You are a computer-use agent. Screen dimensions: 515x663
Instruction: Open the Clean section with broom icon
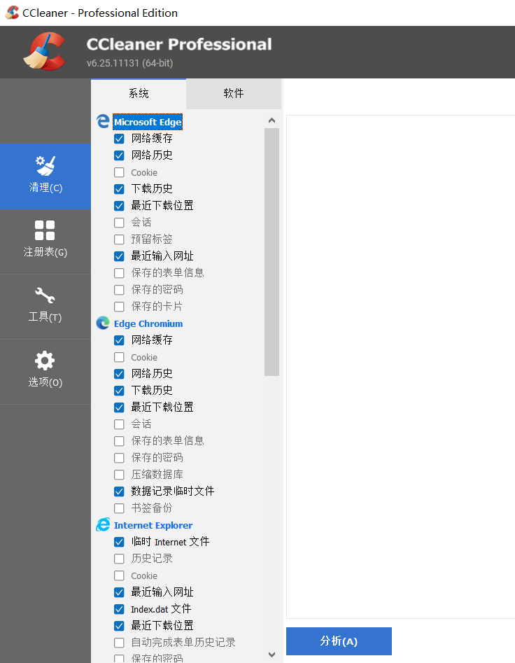click(x=45, y=176)
